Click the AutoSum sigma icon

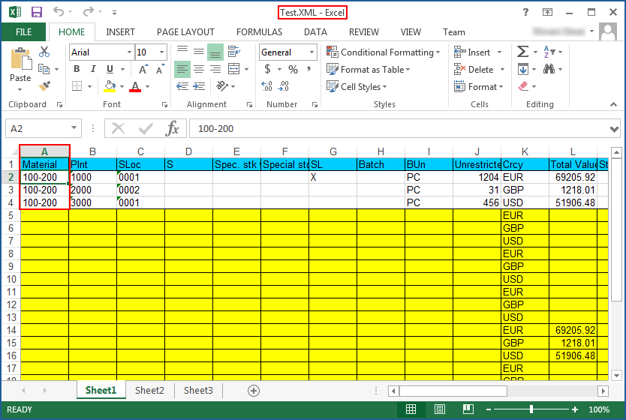523,52
